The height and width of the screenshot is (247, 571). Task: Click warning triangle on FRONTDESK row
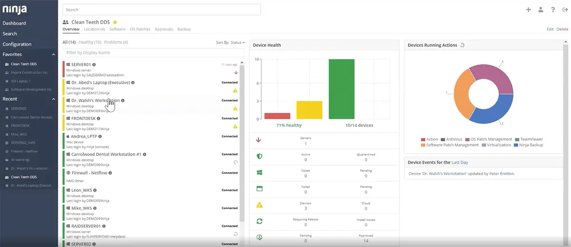point(235,127)
